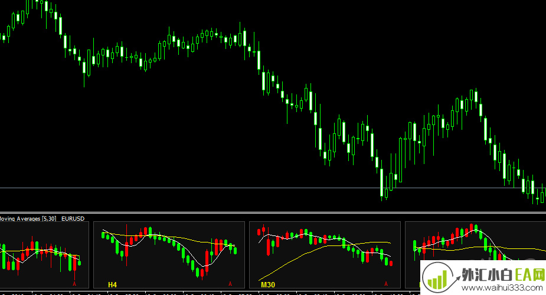546x295 pixels.
Task: Click the red A marker in the M30 panel
Action: click(386, 284)
